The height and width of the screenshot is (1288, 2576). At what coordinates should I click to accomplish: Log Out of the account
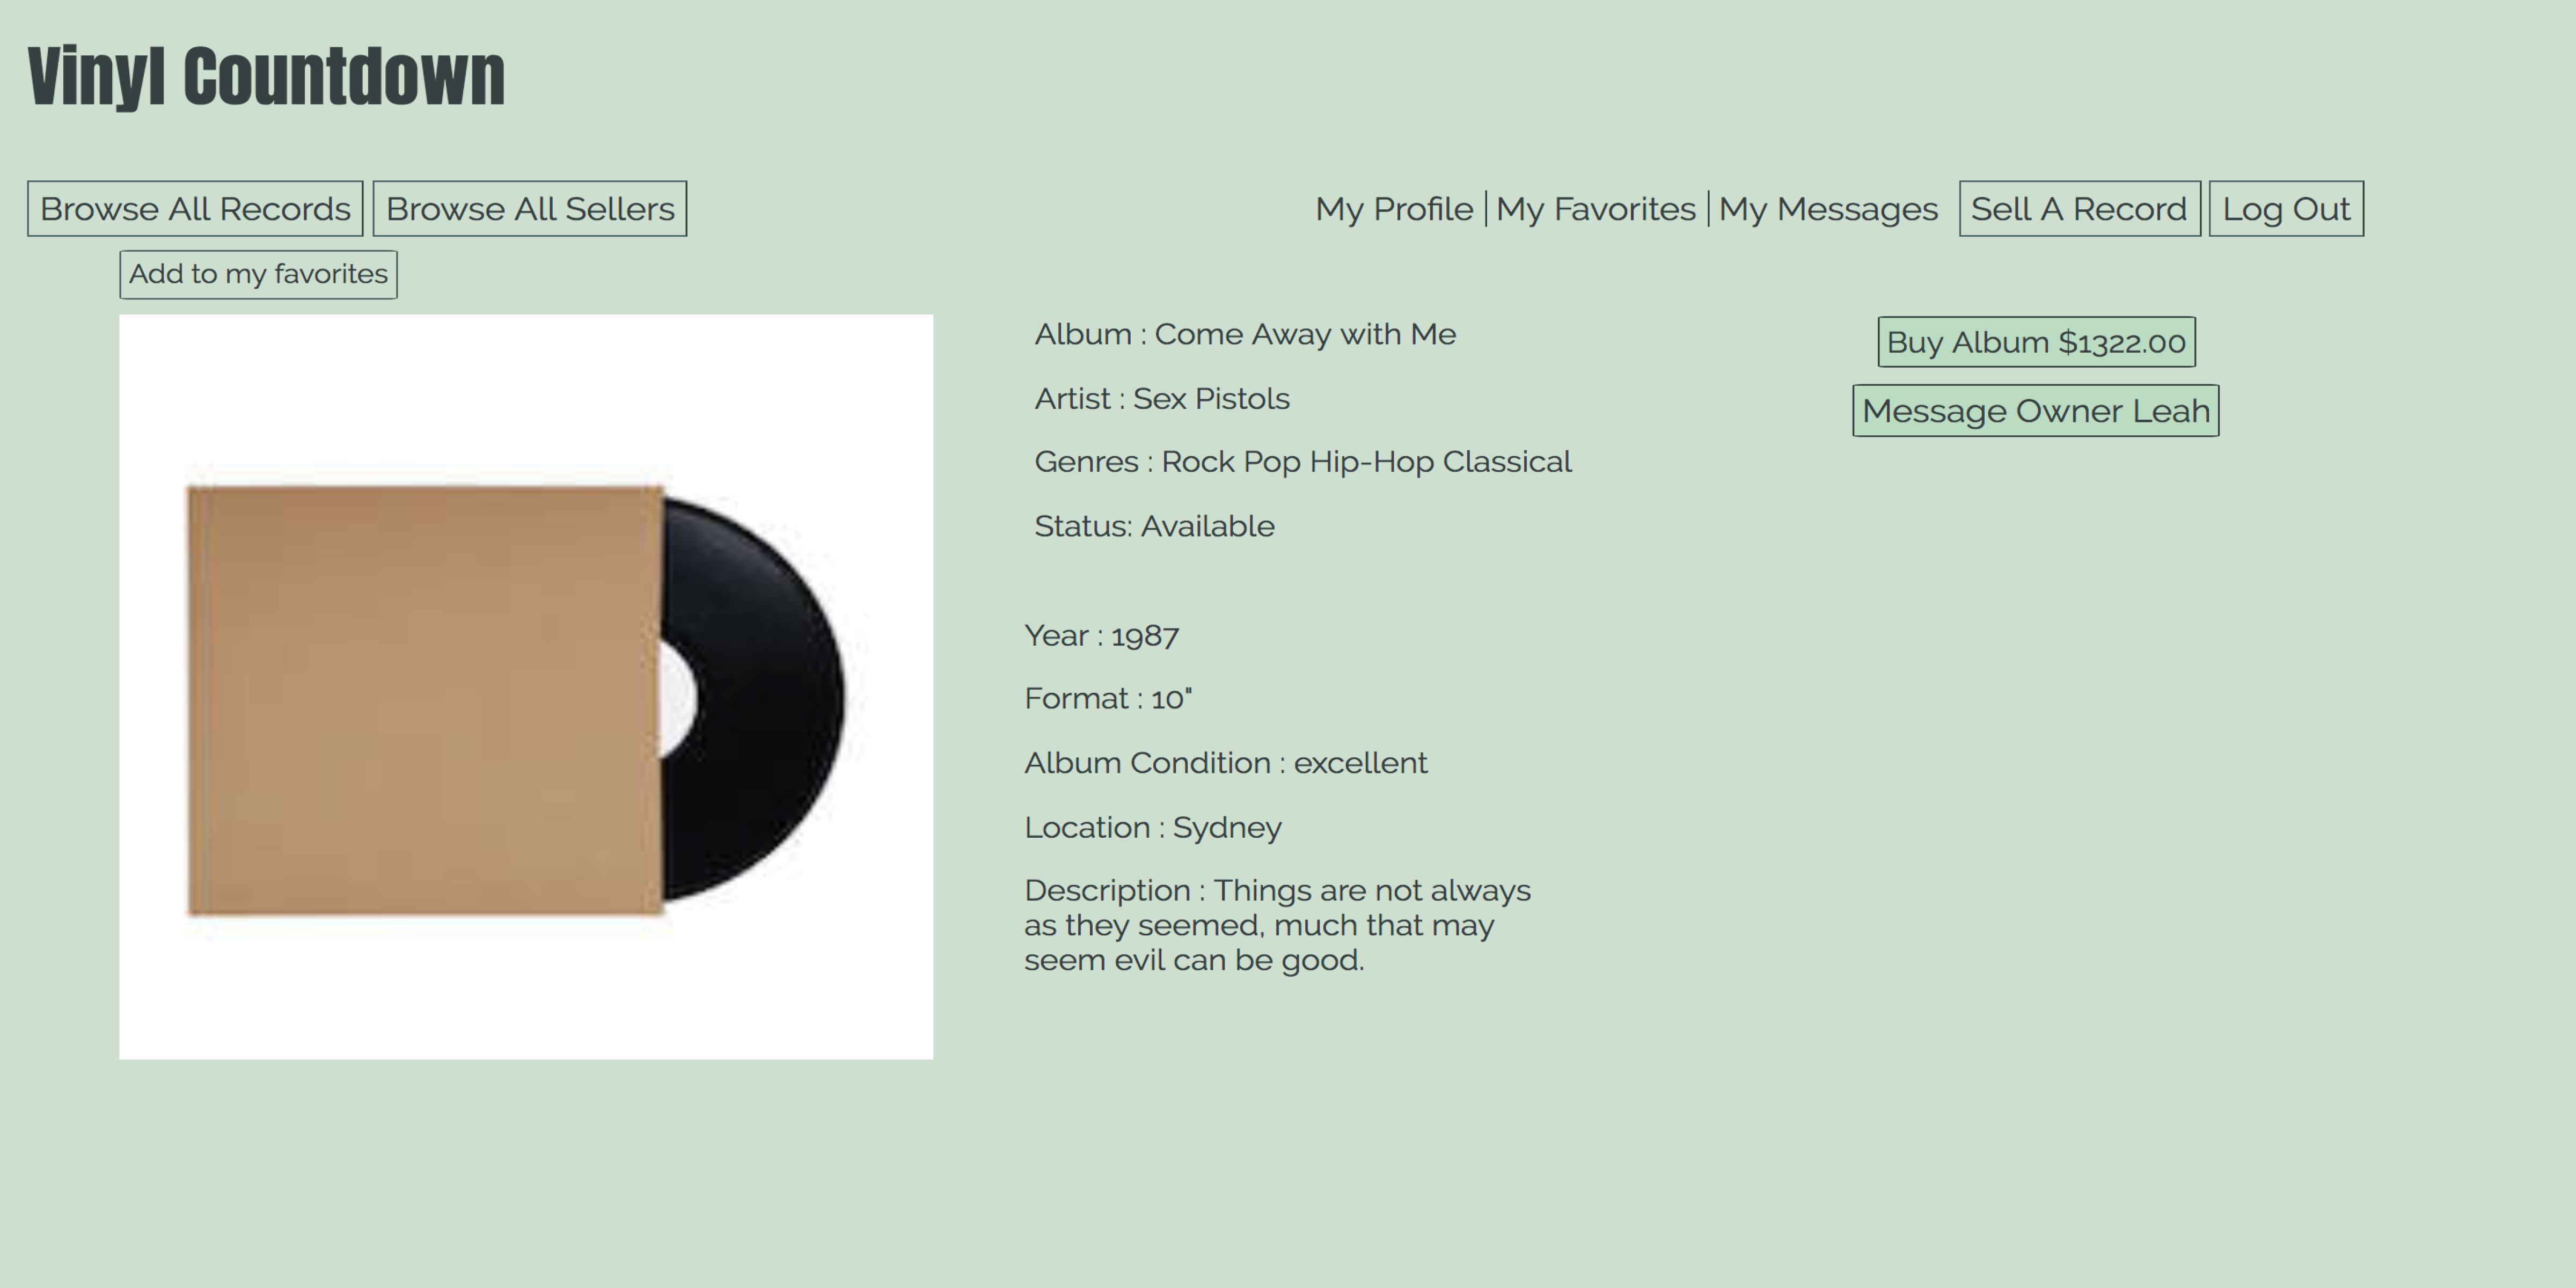coord(2286,209)
